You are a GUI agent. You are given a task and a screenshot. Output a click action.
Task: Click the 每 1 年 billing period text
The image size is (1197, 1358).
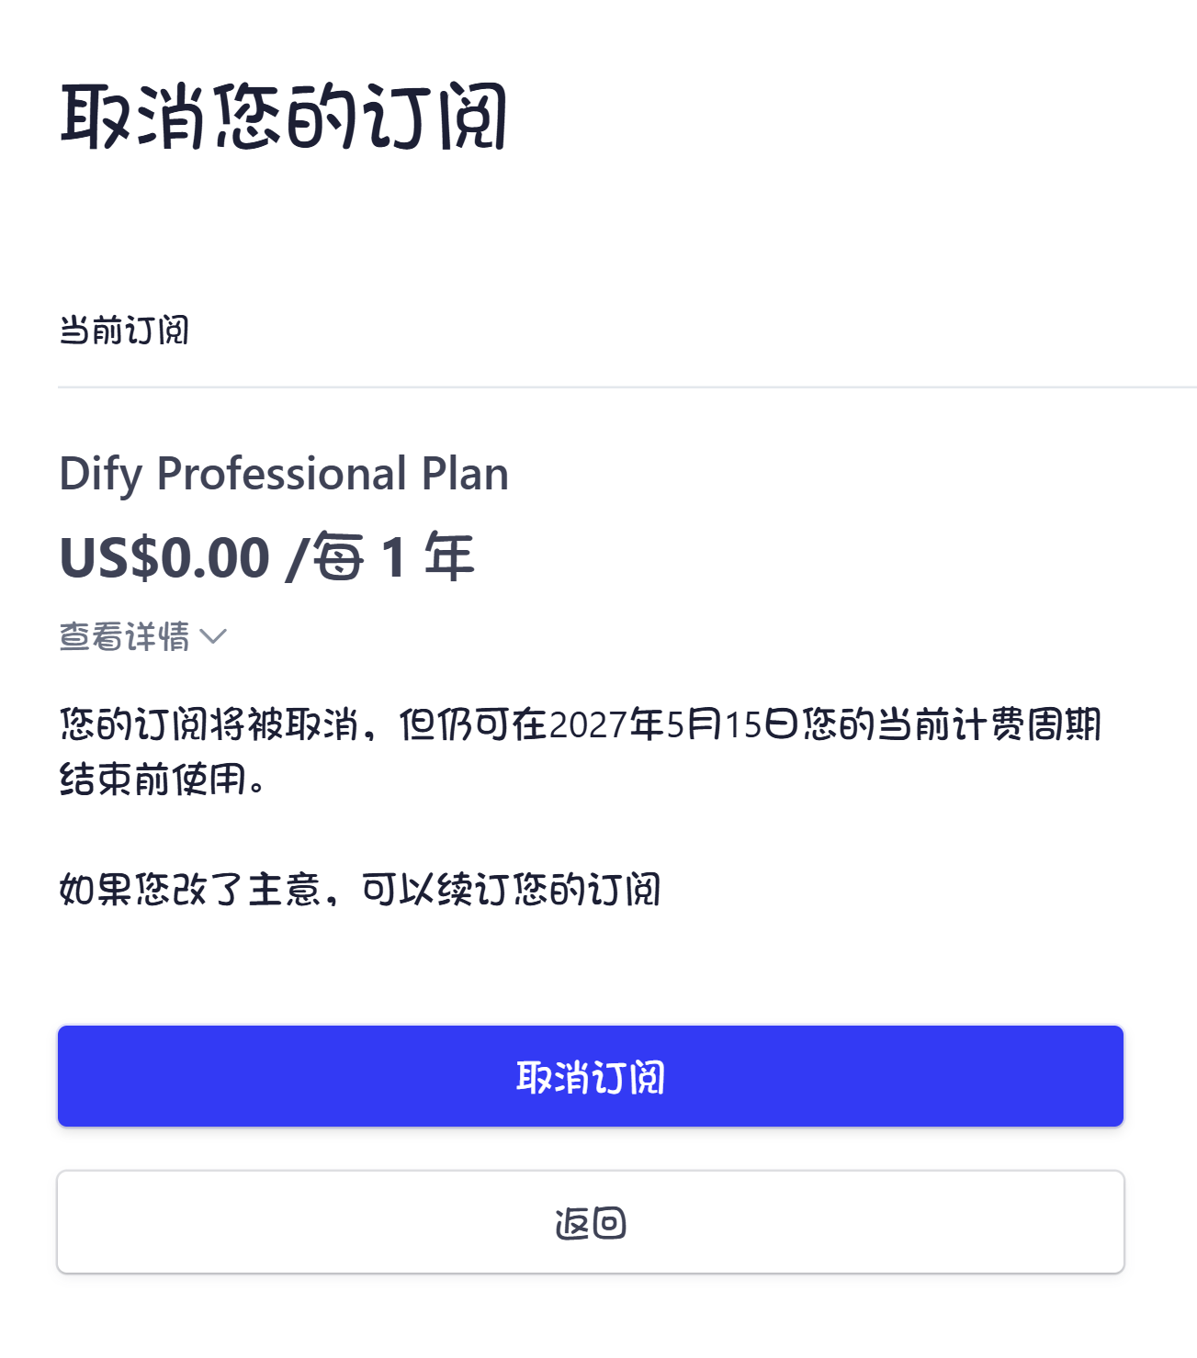[x=394, y=557]
